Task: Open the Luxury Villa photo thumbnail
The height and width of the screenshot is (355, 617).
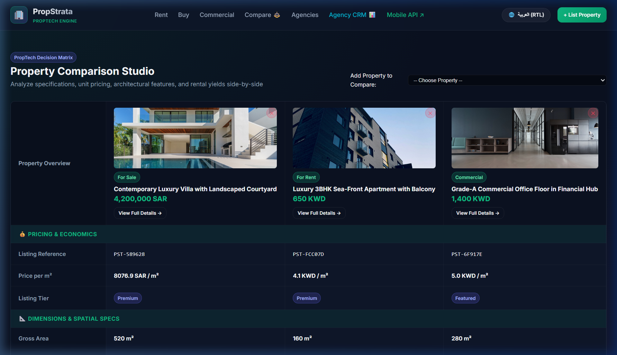Action: coord(195,138)
